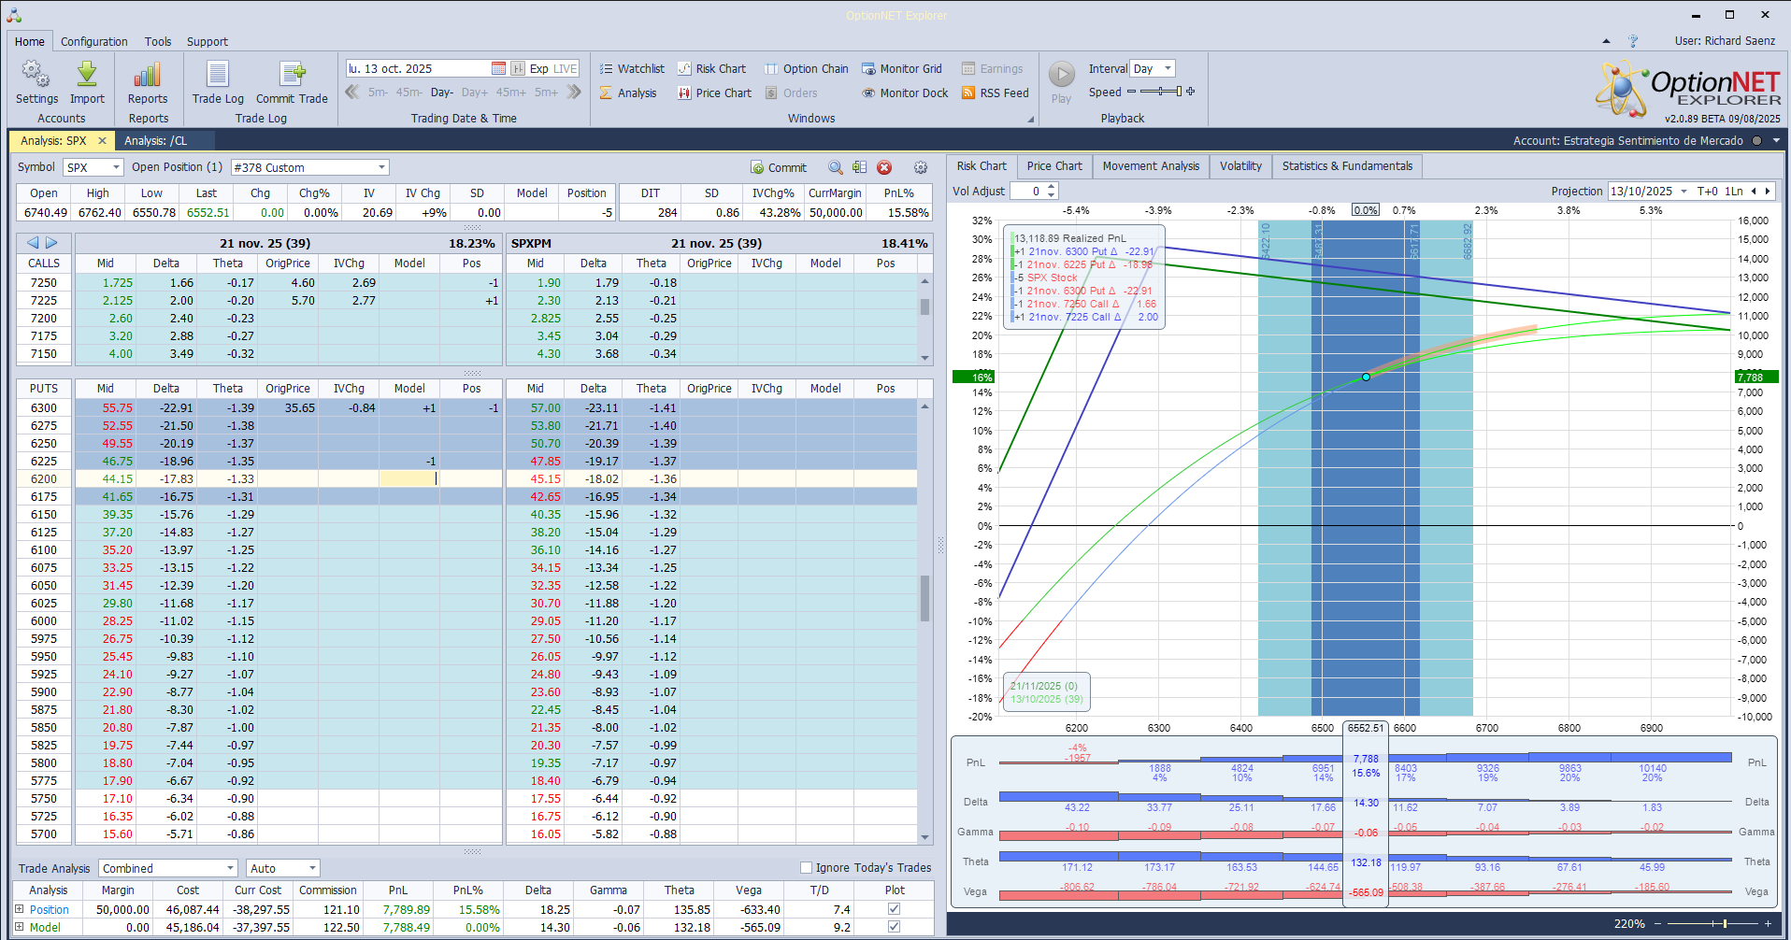Open the Option Chain window
The image size is (1791, 940).
pos(807,68)
